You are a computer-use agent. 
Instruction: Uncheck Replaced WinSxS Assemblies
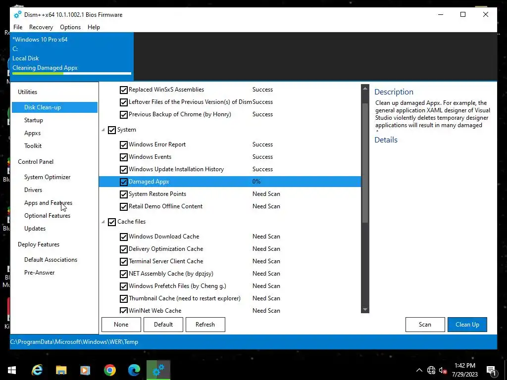point(123,90)
